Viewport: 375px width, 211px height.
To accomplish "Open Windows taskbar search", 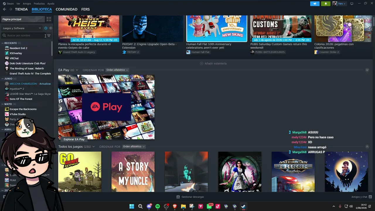I will coord(140,206).
